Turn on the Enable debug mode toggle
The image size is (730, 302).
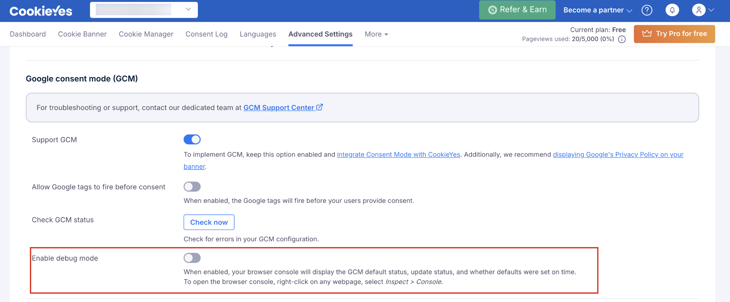(192, 258)
